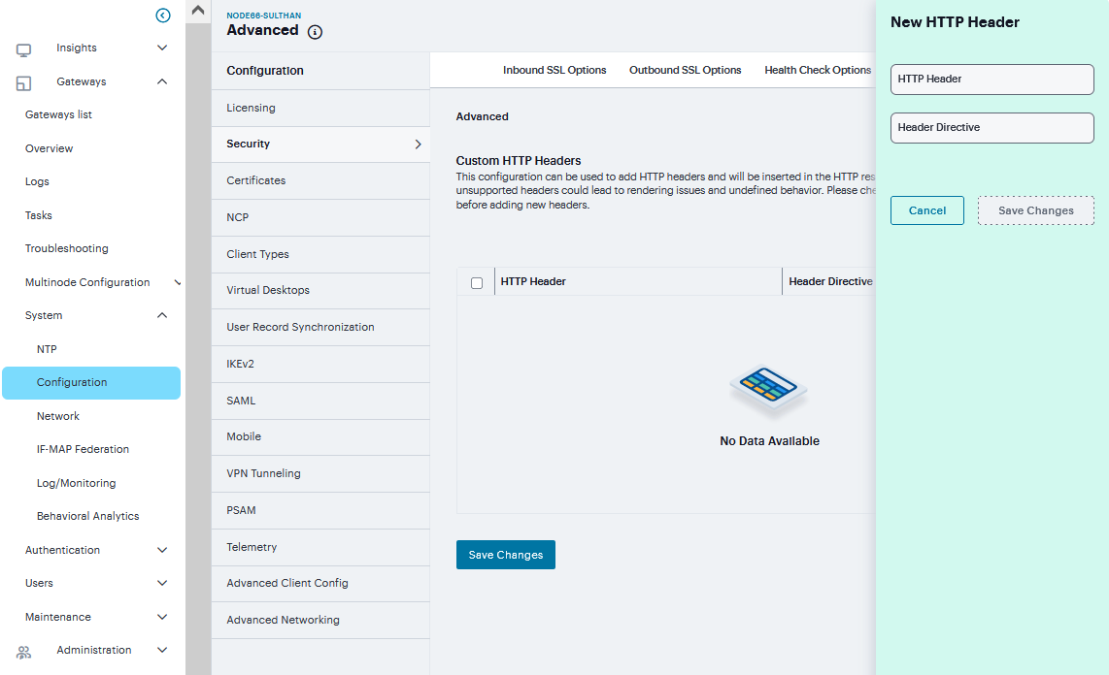
Task: Switch to Inbound SSL Options tab
Action: (554, 70)
